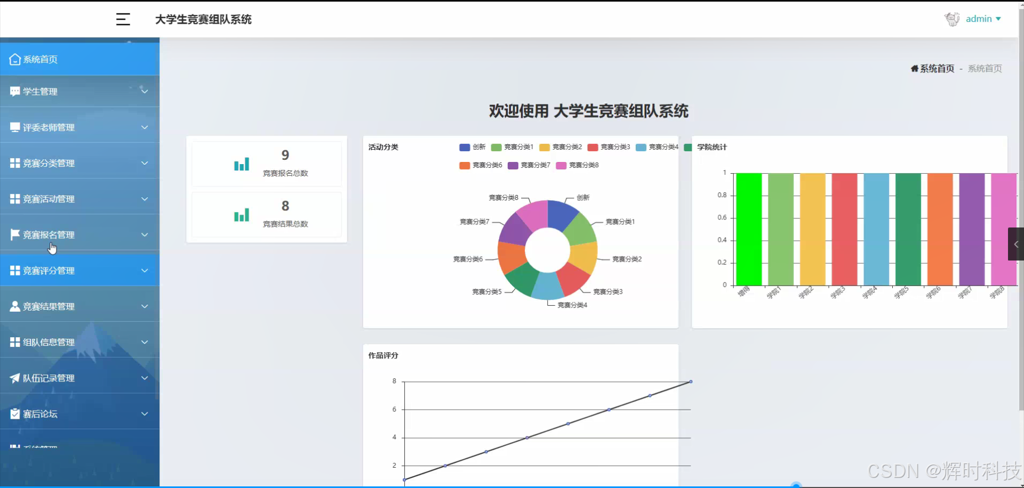Expand the 竞赛报名管理 chevron
This screenshot has width=1024, height=488.
[x=145, y=234]
